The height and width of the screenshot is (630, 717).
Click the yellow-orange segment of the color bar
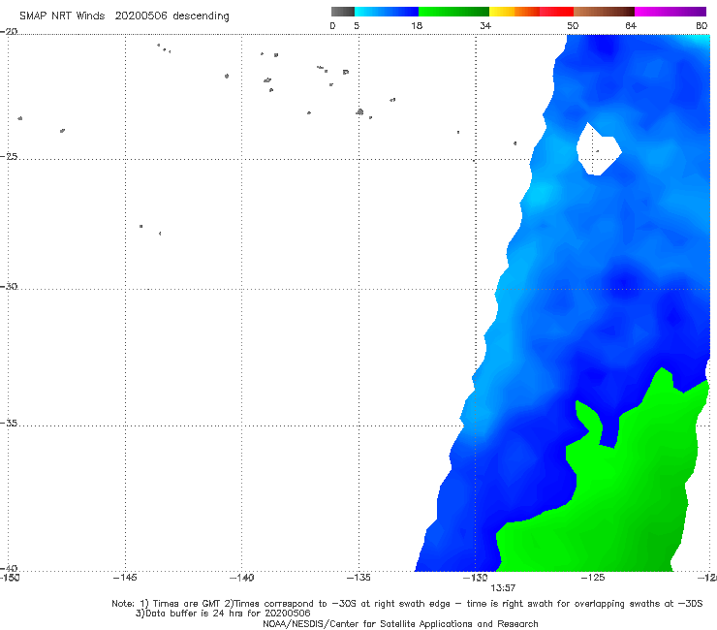tap(514, 12)
